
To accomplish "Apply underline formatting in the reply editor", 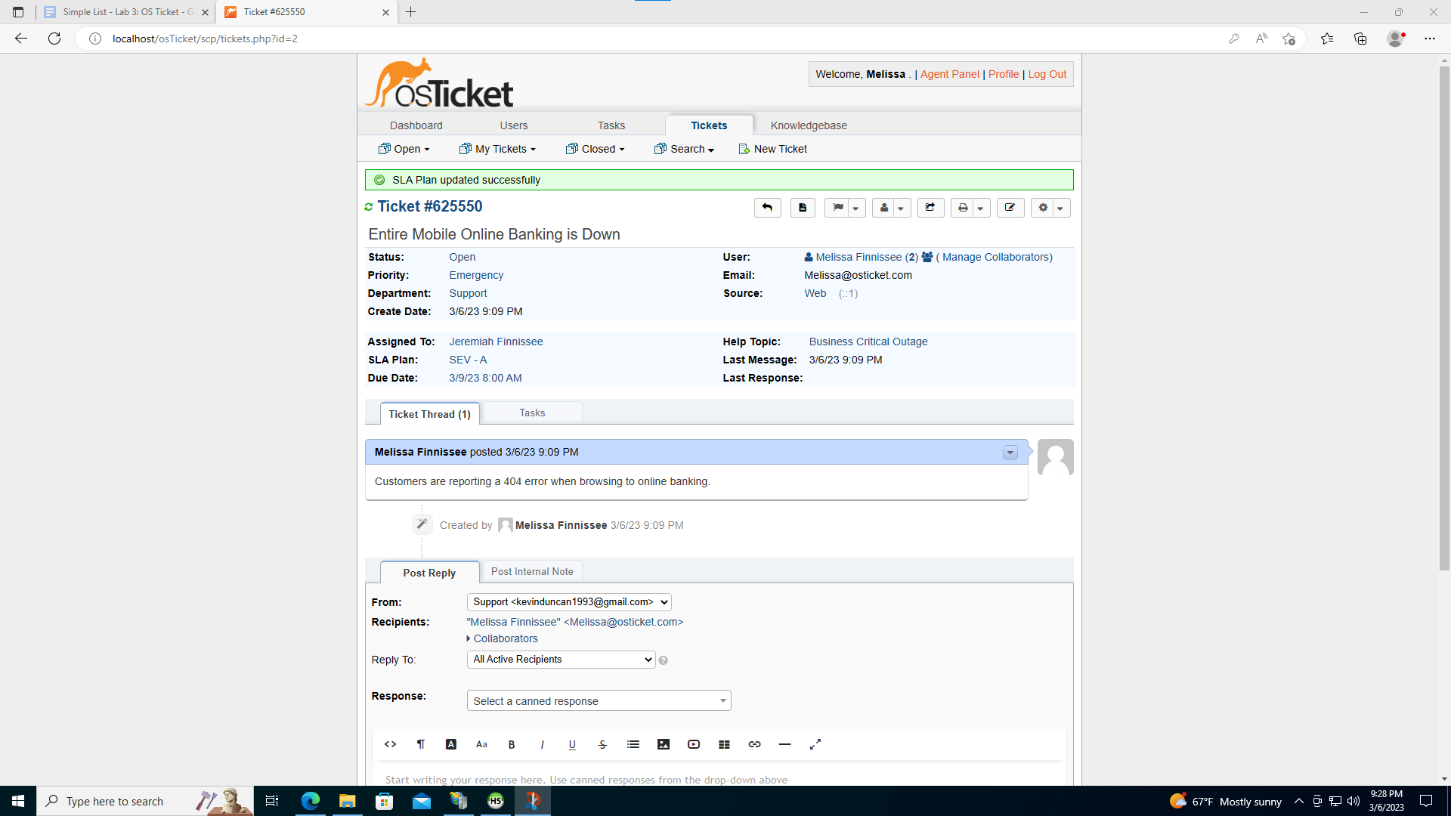I will click(x=572, y=744).
